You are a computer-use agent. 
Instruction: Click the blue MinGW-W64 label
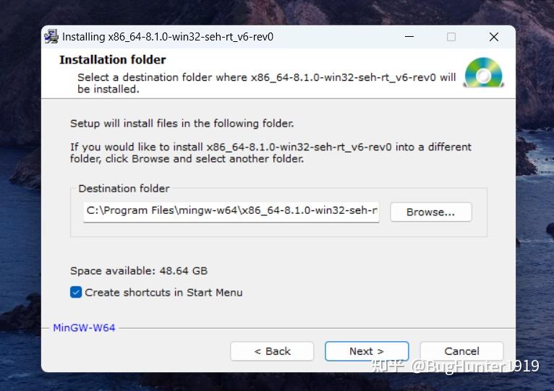(84, 327)
